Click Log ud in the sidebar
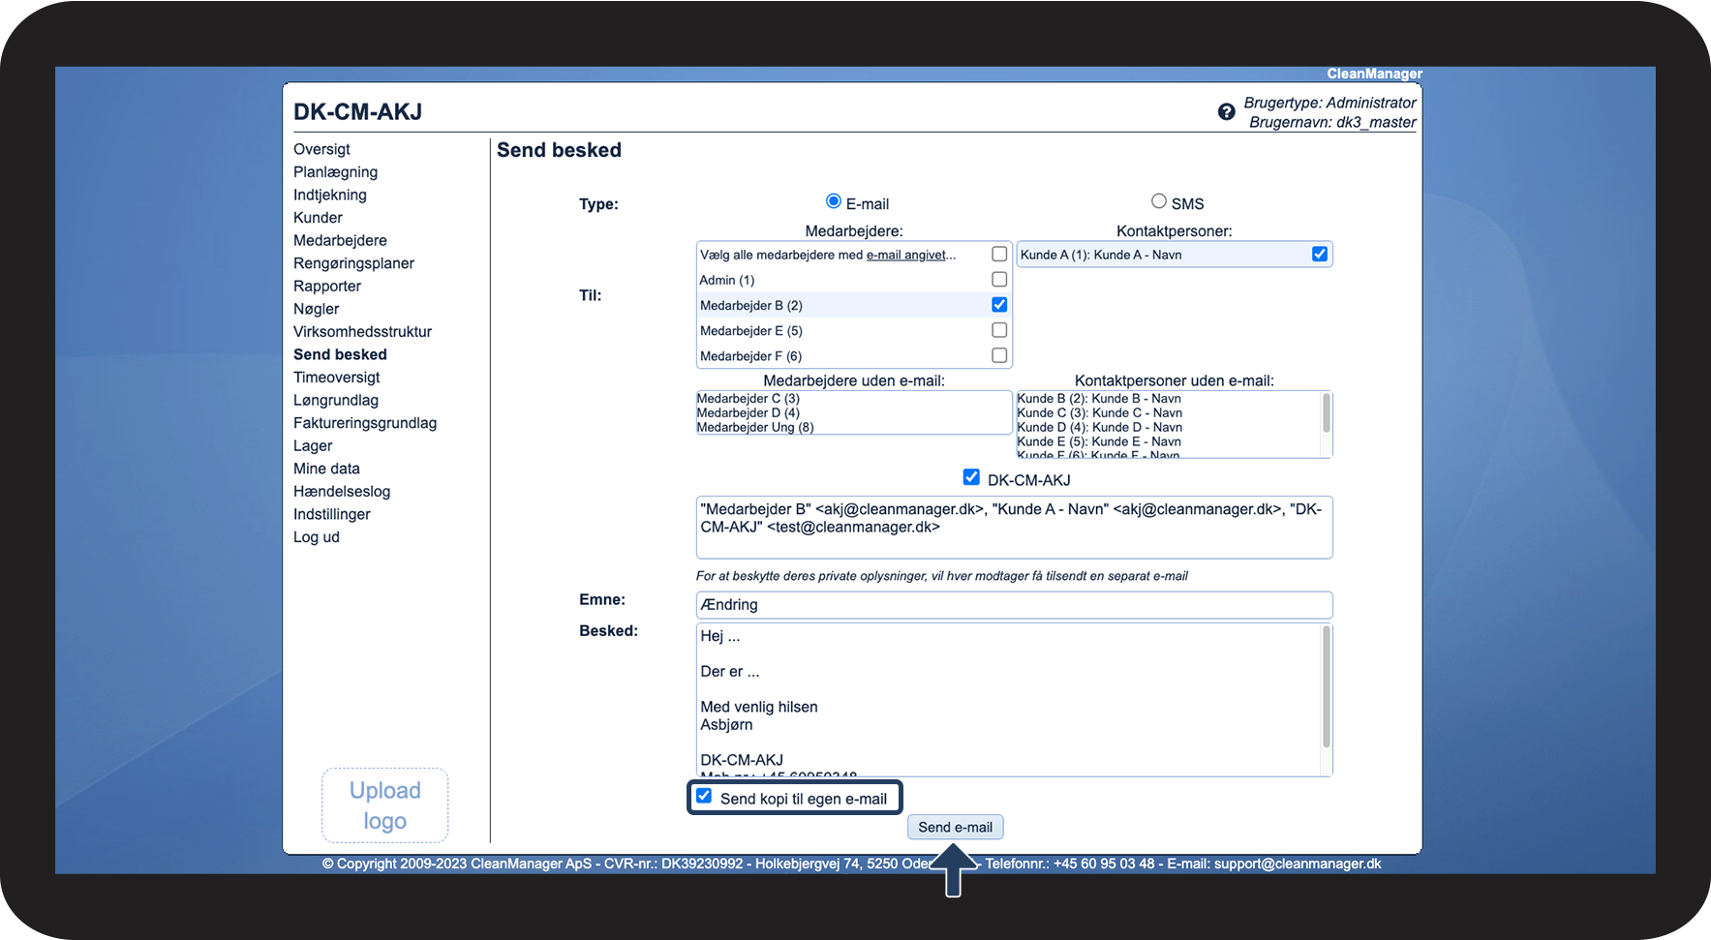Viewport: 1711px width, 940px height. (x=316, y=537)
